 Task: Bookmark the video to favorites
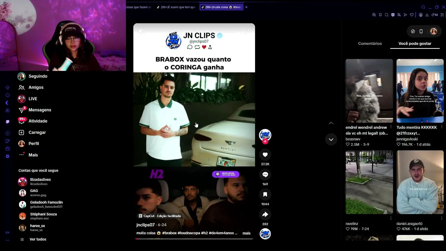265,194
